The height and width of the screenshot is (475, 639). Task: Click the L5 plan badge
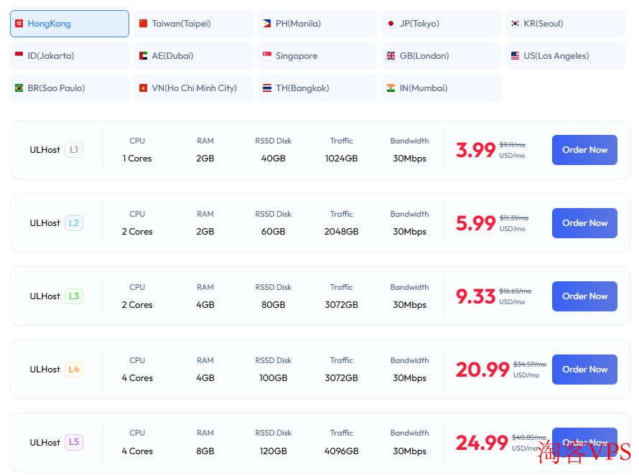pyautogui.click(x=74, y=443)
